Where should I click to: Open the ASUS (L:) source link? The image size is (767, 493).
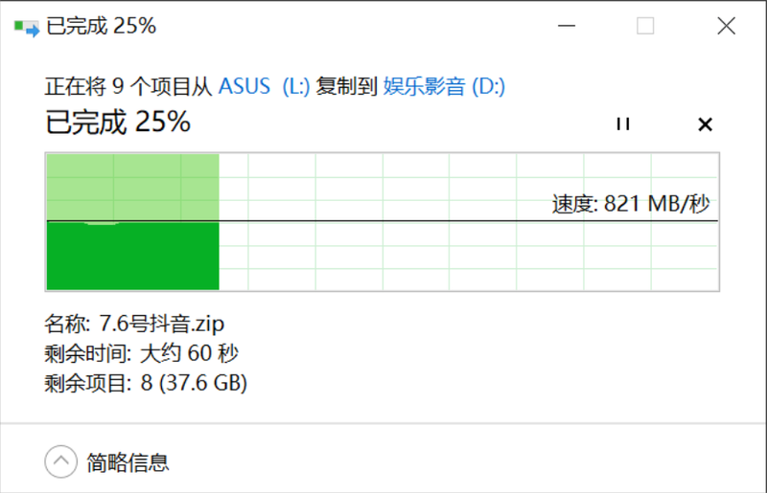(x=264, y=86)
